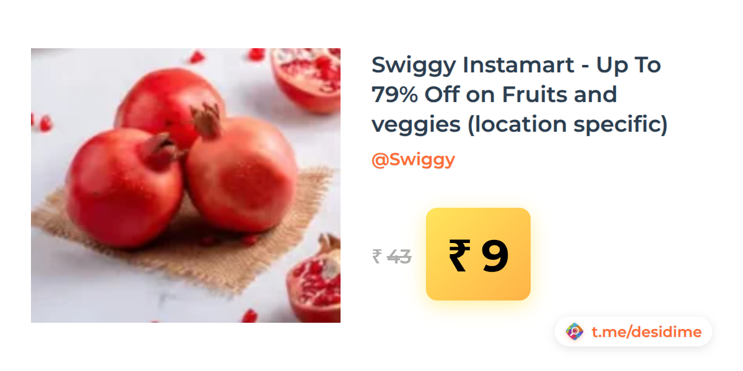The height and width of the screenshot is (371, 743).
Task: Open the t.me/desidime Telegram link
Action: [646, 332]
